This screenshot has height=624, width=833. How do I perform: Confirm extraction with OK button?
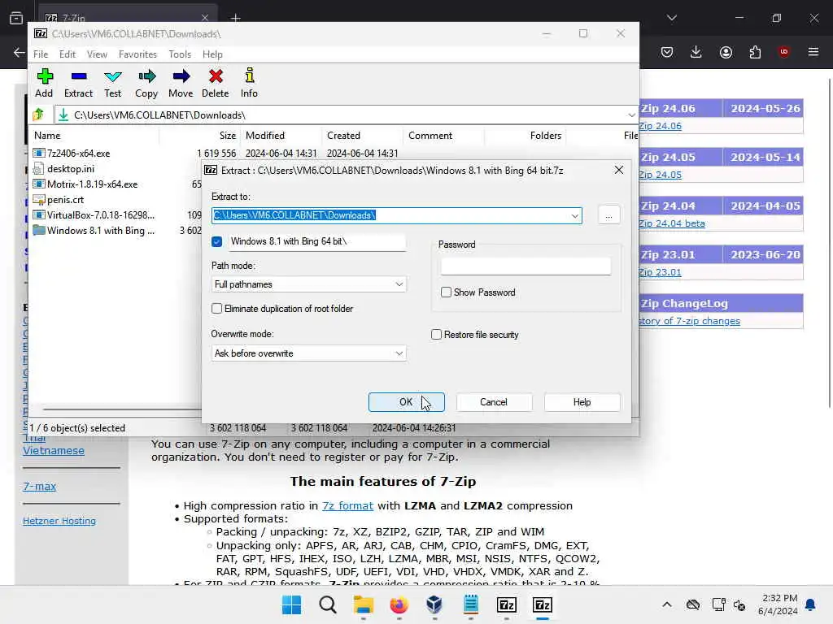[407, 402]
